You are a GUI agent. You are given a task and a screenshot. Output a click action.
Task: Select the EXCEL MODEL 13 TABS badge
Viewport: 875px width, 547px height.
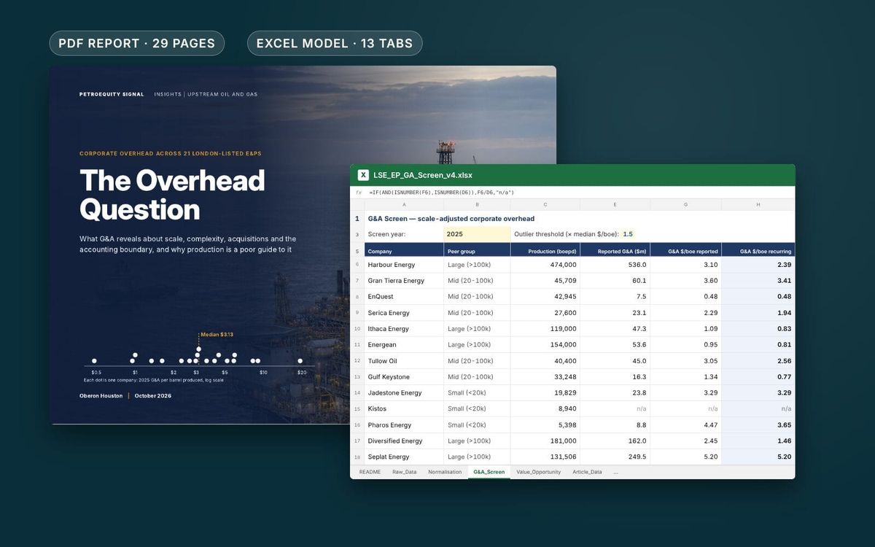[x=335, y=43]
